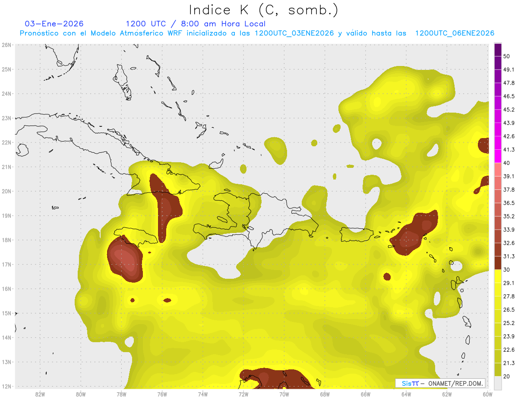The height and width of the screenshot is (400, 518).
Task: Click the '49.1' color bar label
Action: point(509,69)
